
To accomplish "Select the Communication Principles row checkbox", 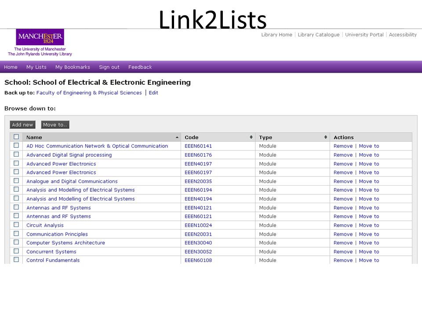I will coord(16,233).
